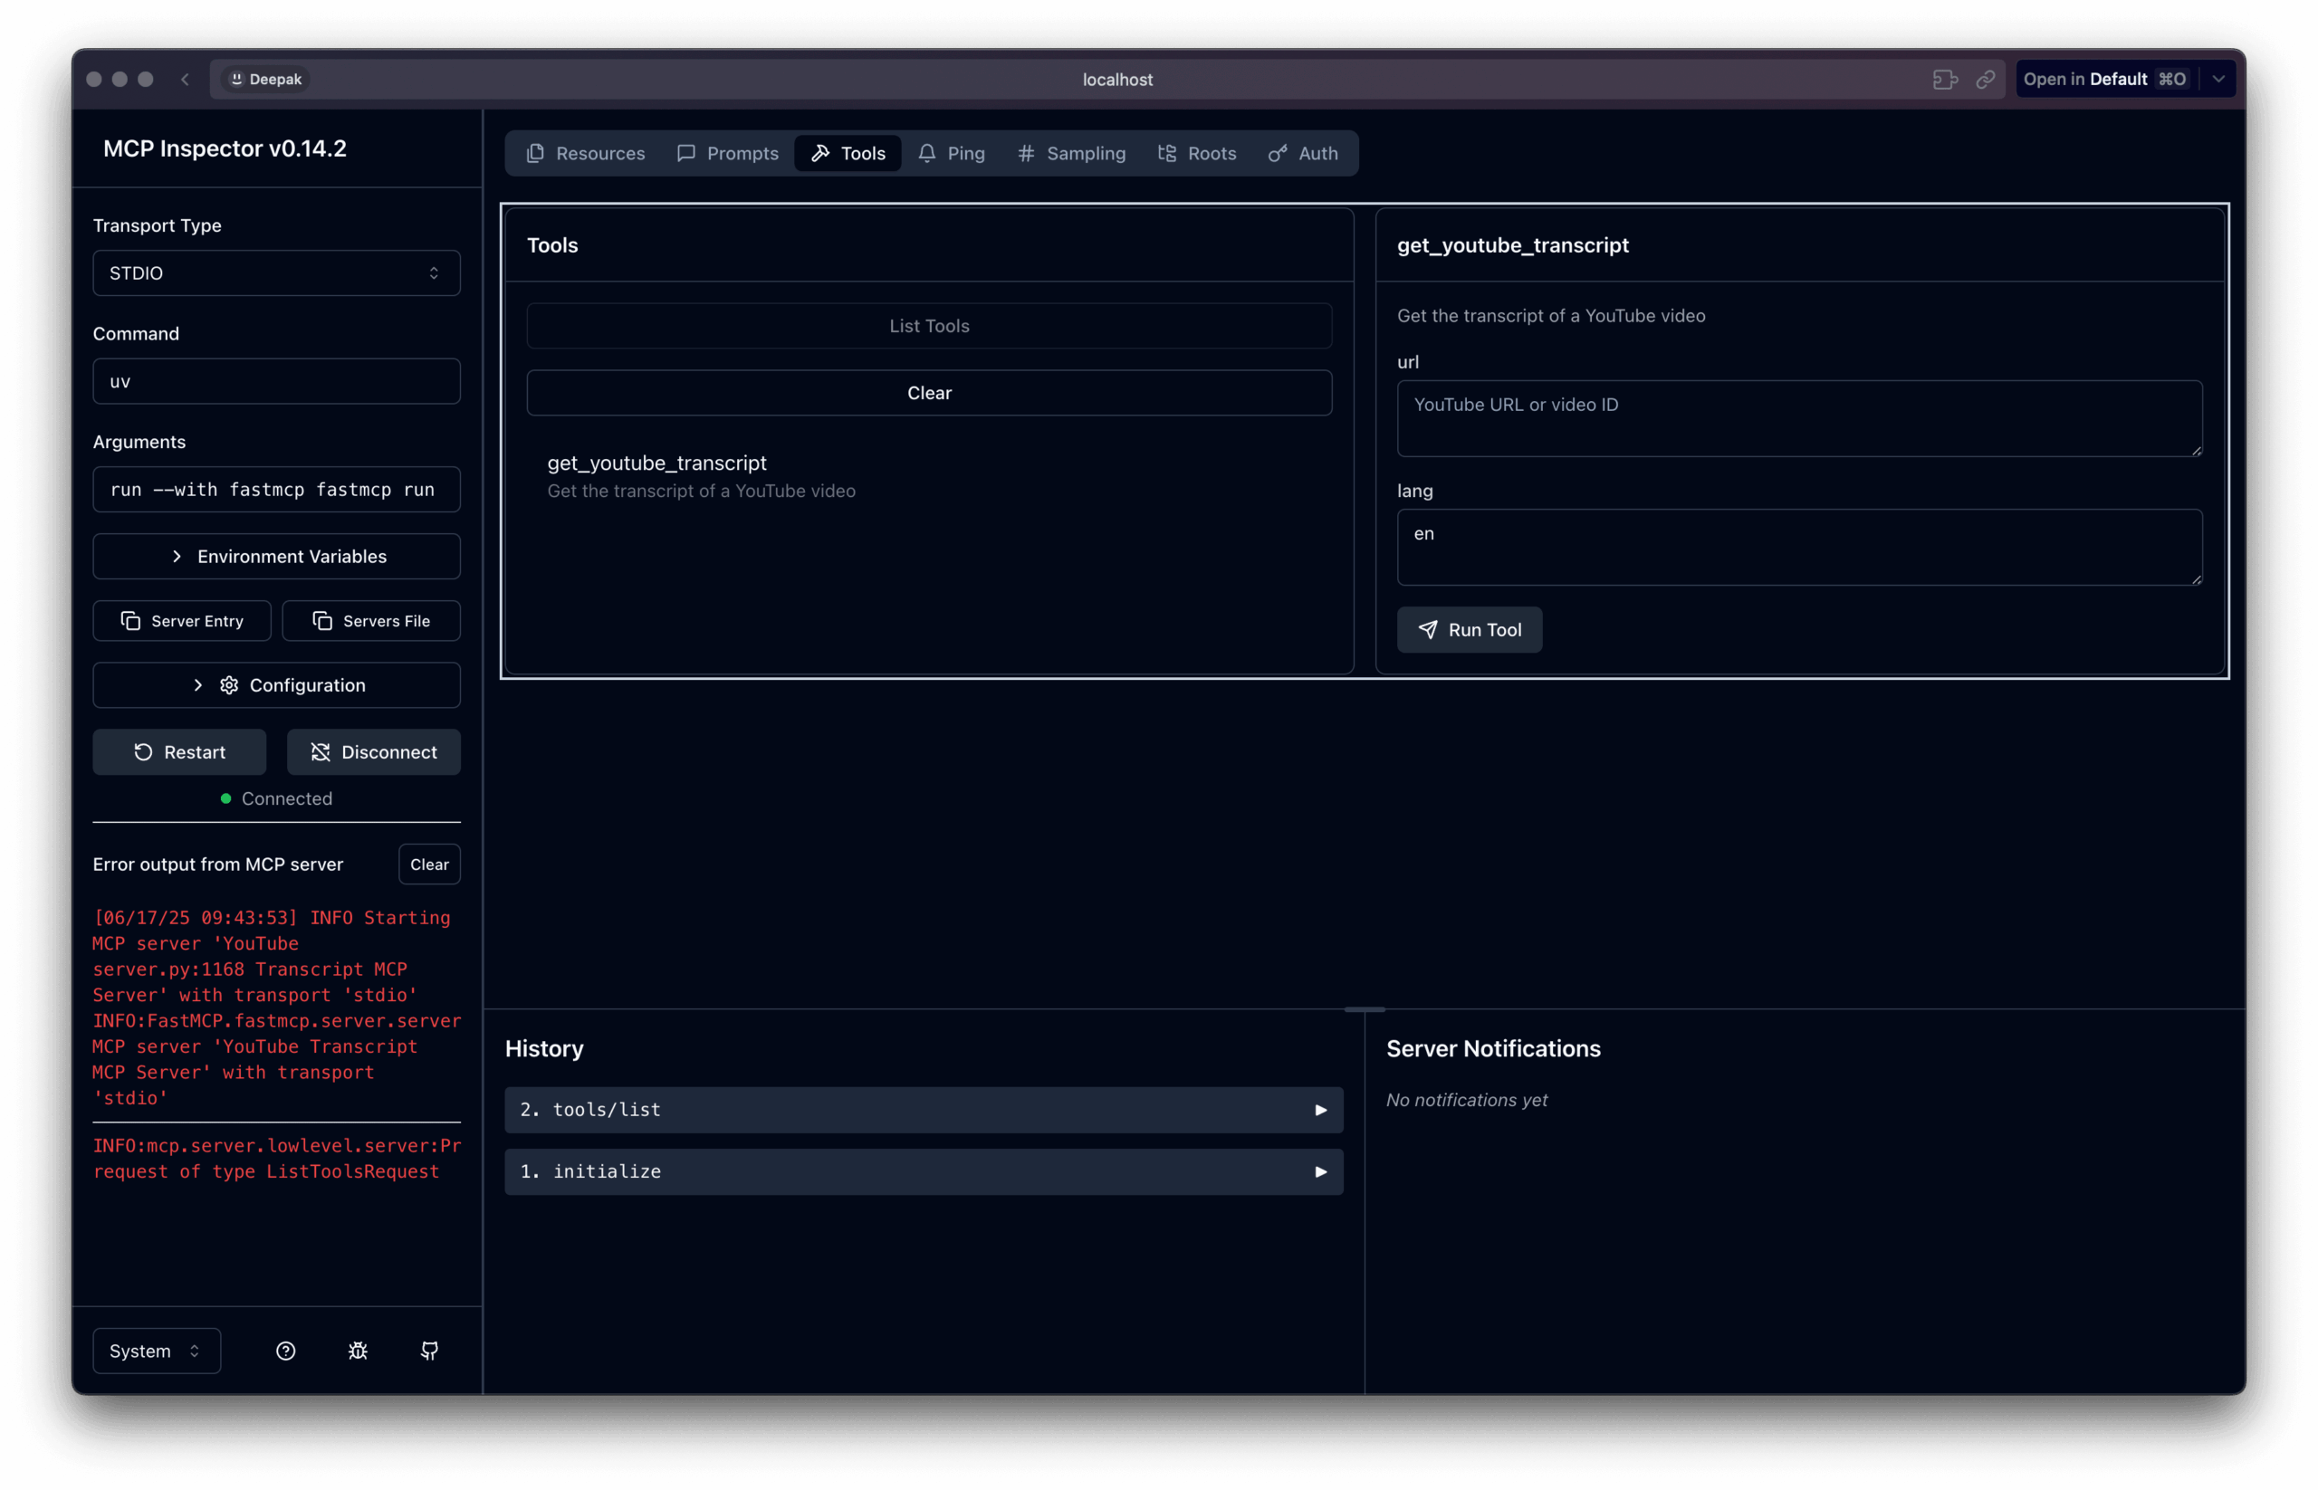Click the copy link icon in title bar
2318x1490 pixels.
point(1985,80)
